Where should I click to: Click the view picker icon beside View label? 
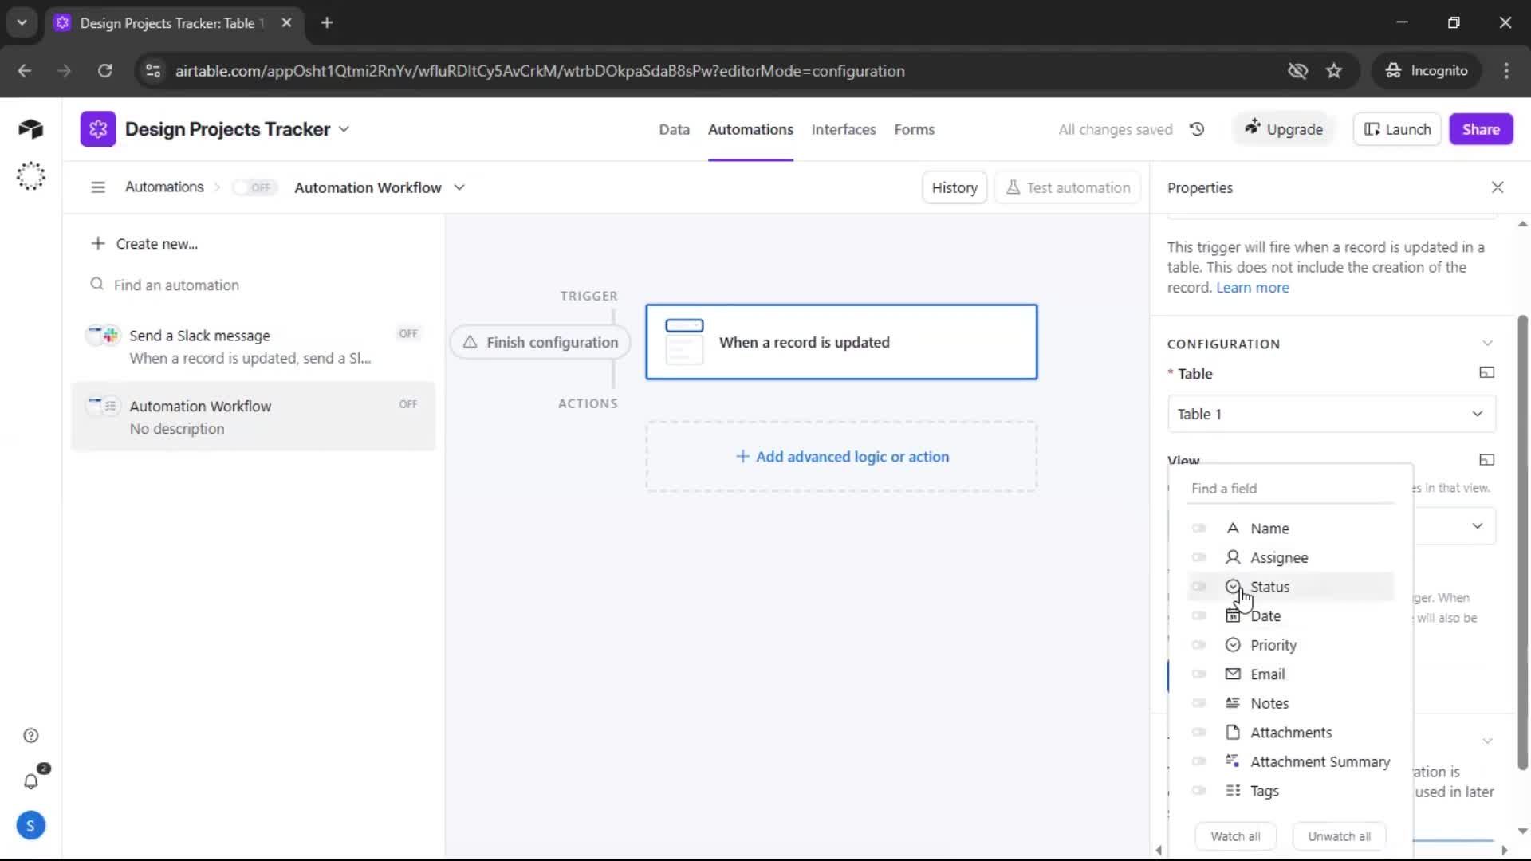(1487, 459)
